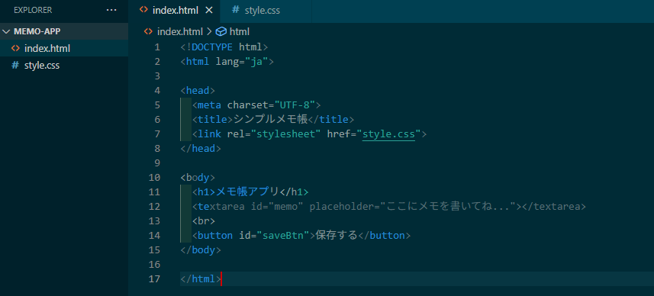Screen dimensions: 654x296
Task: Collapse the MEMO-APP folder chevron
Action: [x=7, y=32]
